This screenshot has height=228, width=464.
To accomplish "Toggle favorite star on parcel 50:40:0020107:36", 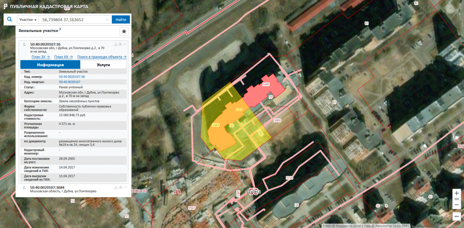I will coord(120,44).
